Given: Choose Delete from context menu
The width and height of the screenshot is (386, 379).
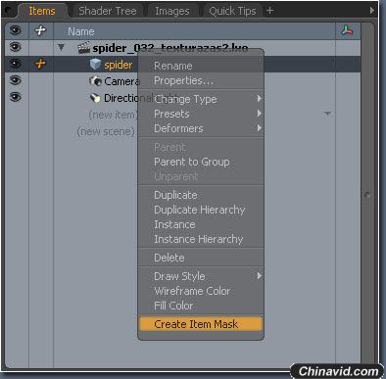Looking at the screenshot, I should tap(201, 258).
